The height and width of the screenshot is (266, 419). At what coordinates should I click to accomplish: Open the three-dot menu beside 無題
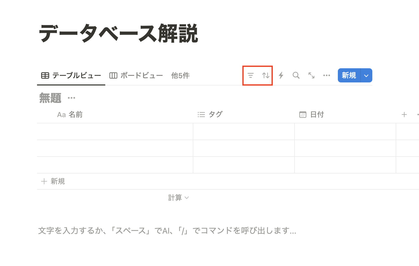pyautogui.click(x=72, y=98)
